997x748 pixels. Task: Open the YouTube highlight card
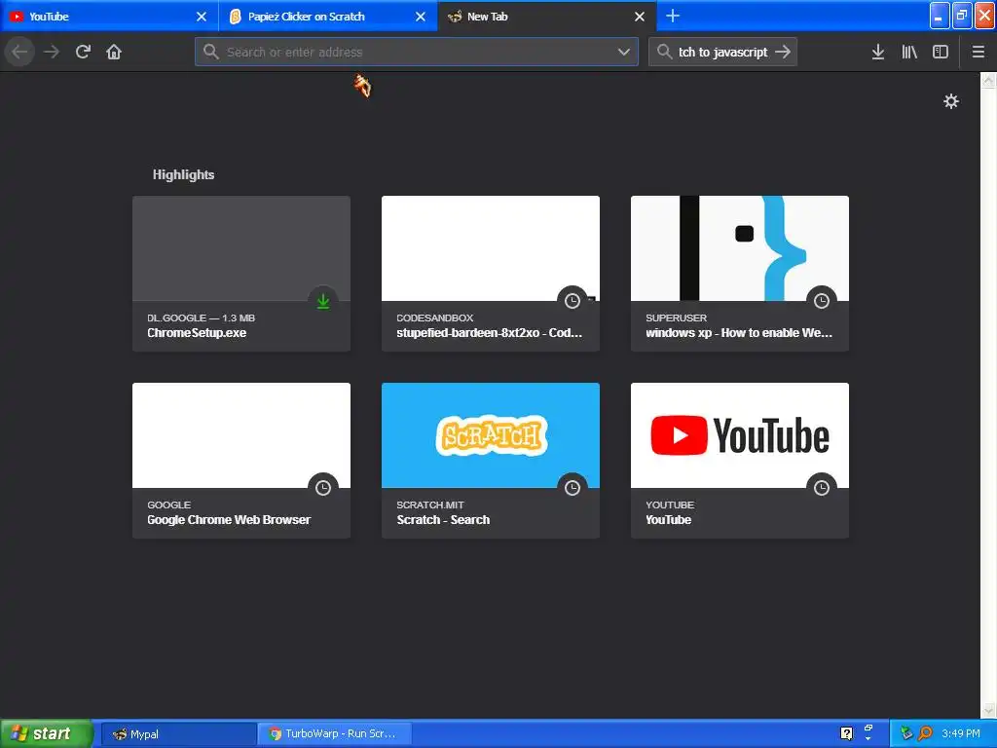(740, 461)
